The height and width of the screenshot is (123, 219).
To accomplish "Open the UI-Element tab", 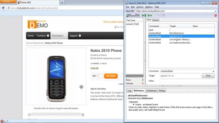I will coord(151,91).
